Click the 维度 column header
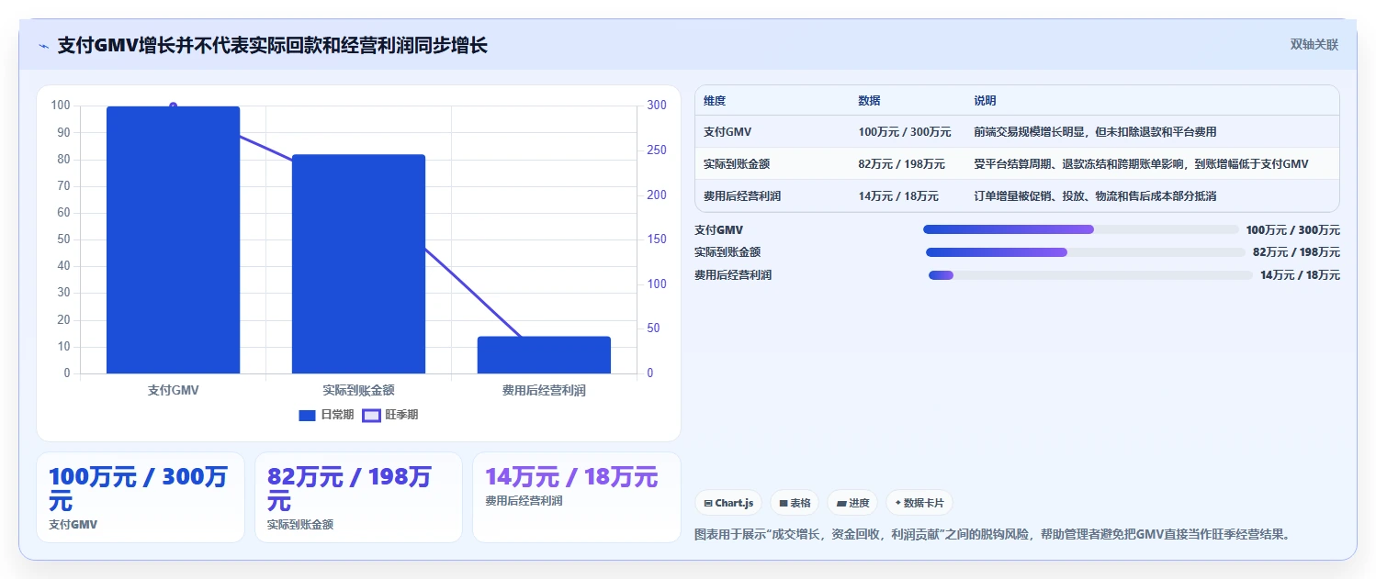 (715, 101)
